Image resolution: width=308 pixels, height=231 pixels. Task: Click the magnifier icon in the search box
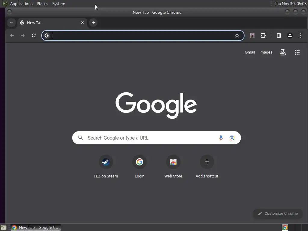click(81, 138)
